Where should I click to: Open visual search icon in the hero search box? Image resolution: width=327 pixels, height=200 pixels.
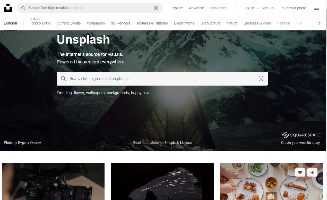pos(261,79)
